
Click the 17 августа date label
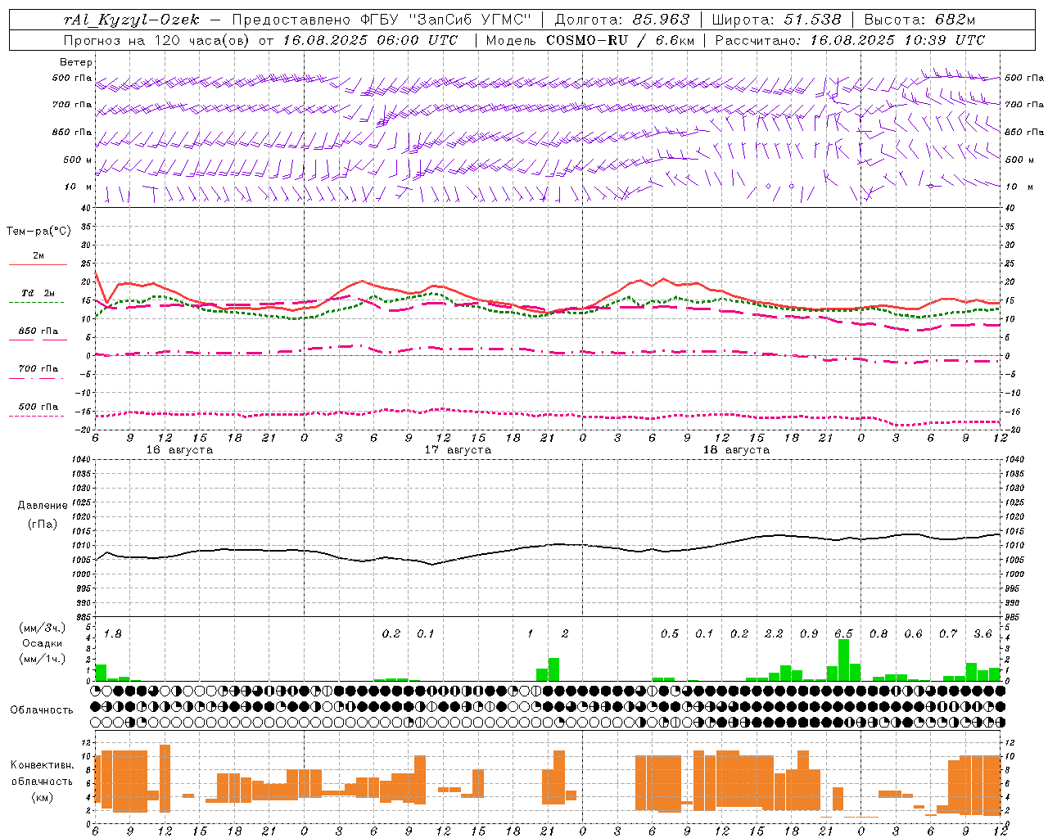(x=458, y=450)
